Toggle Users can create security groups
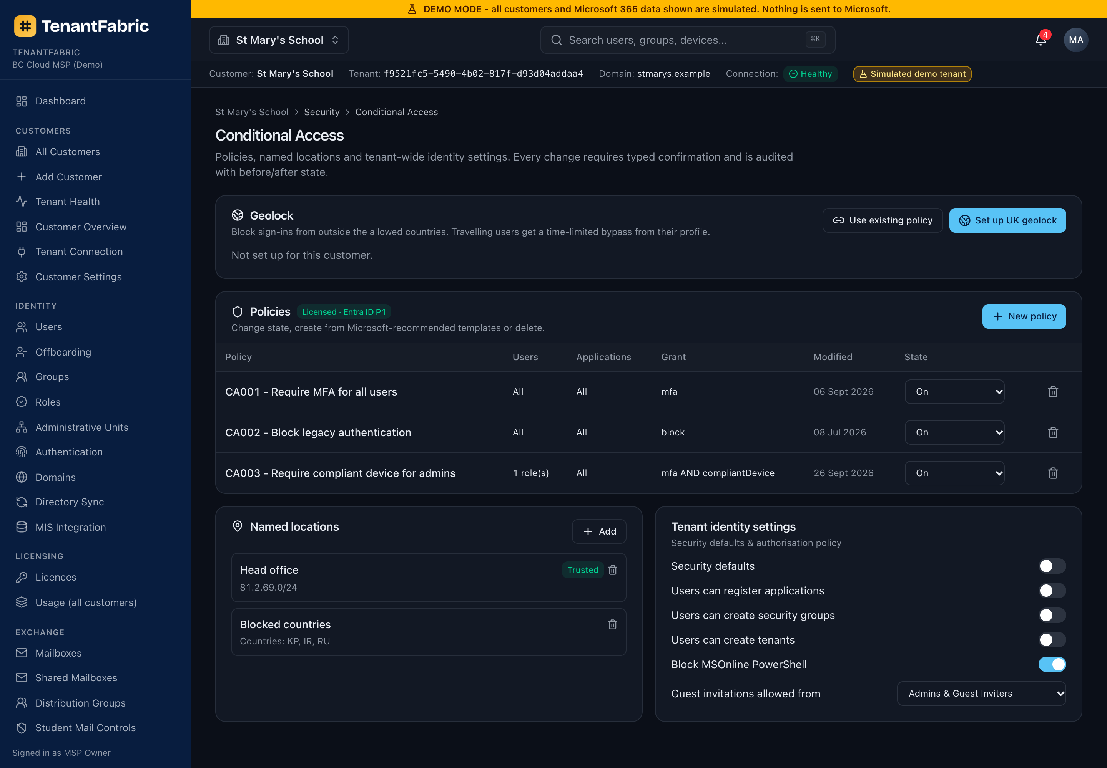The height and width of the screenshot is (768, 1107). point(1052,615)
